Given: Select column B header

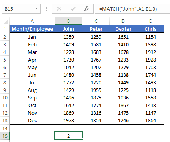Looking at the screenshot, I should (68, 21).
